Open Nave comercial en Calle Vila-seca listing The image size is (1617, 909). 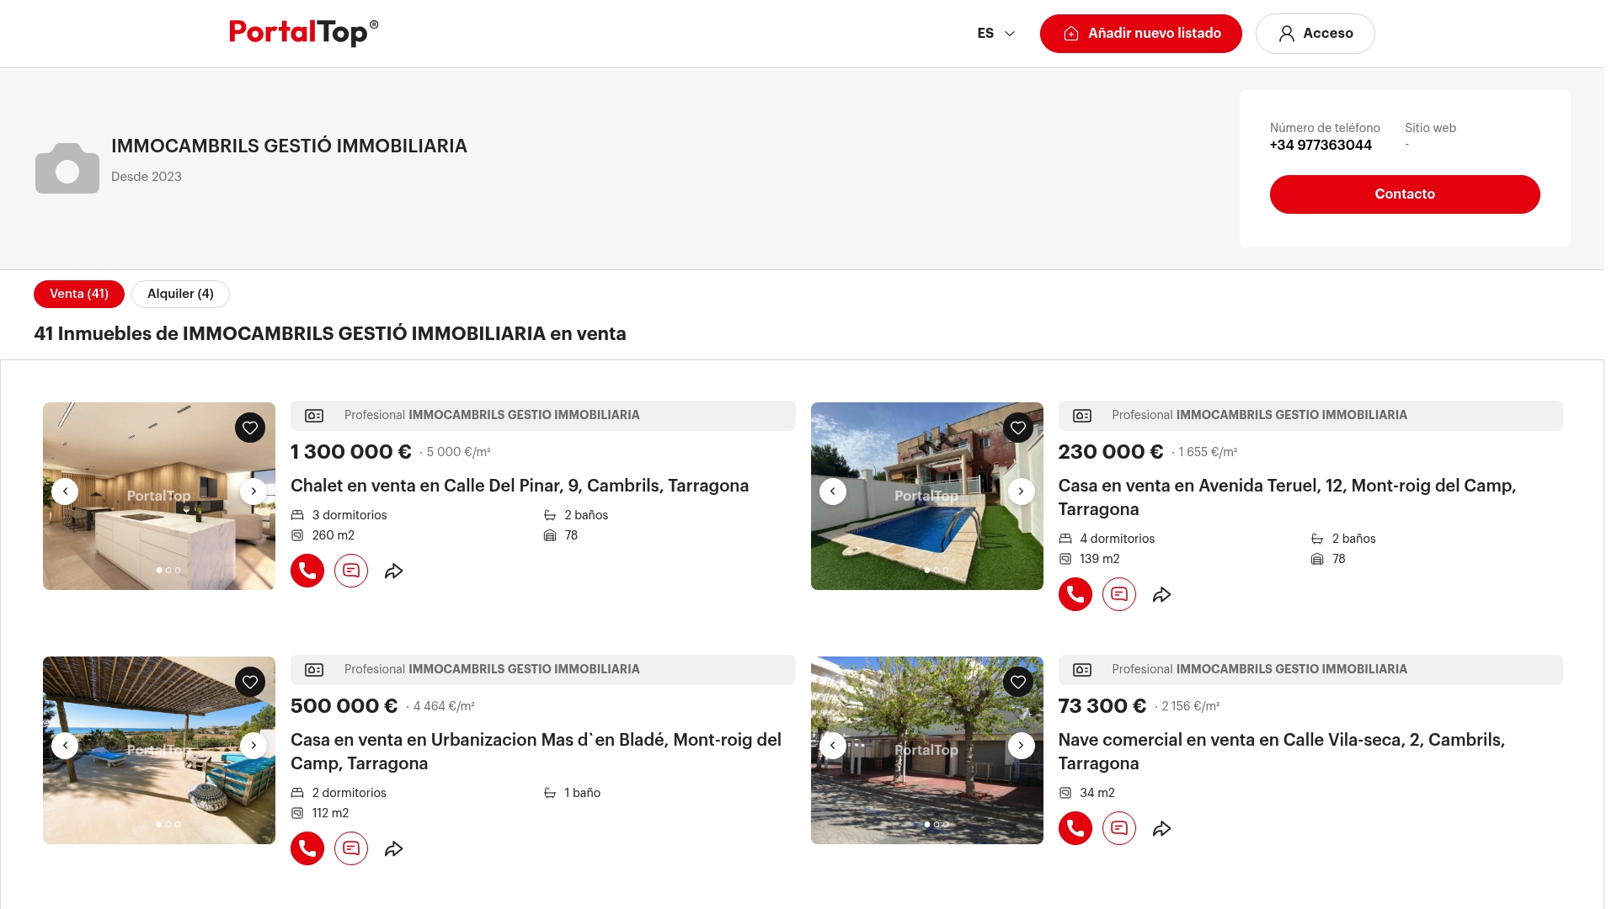click(1282, 752)
